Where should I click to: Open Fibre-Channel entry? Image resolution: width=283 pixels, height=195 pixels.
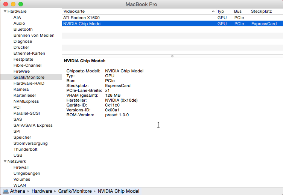27,65
